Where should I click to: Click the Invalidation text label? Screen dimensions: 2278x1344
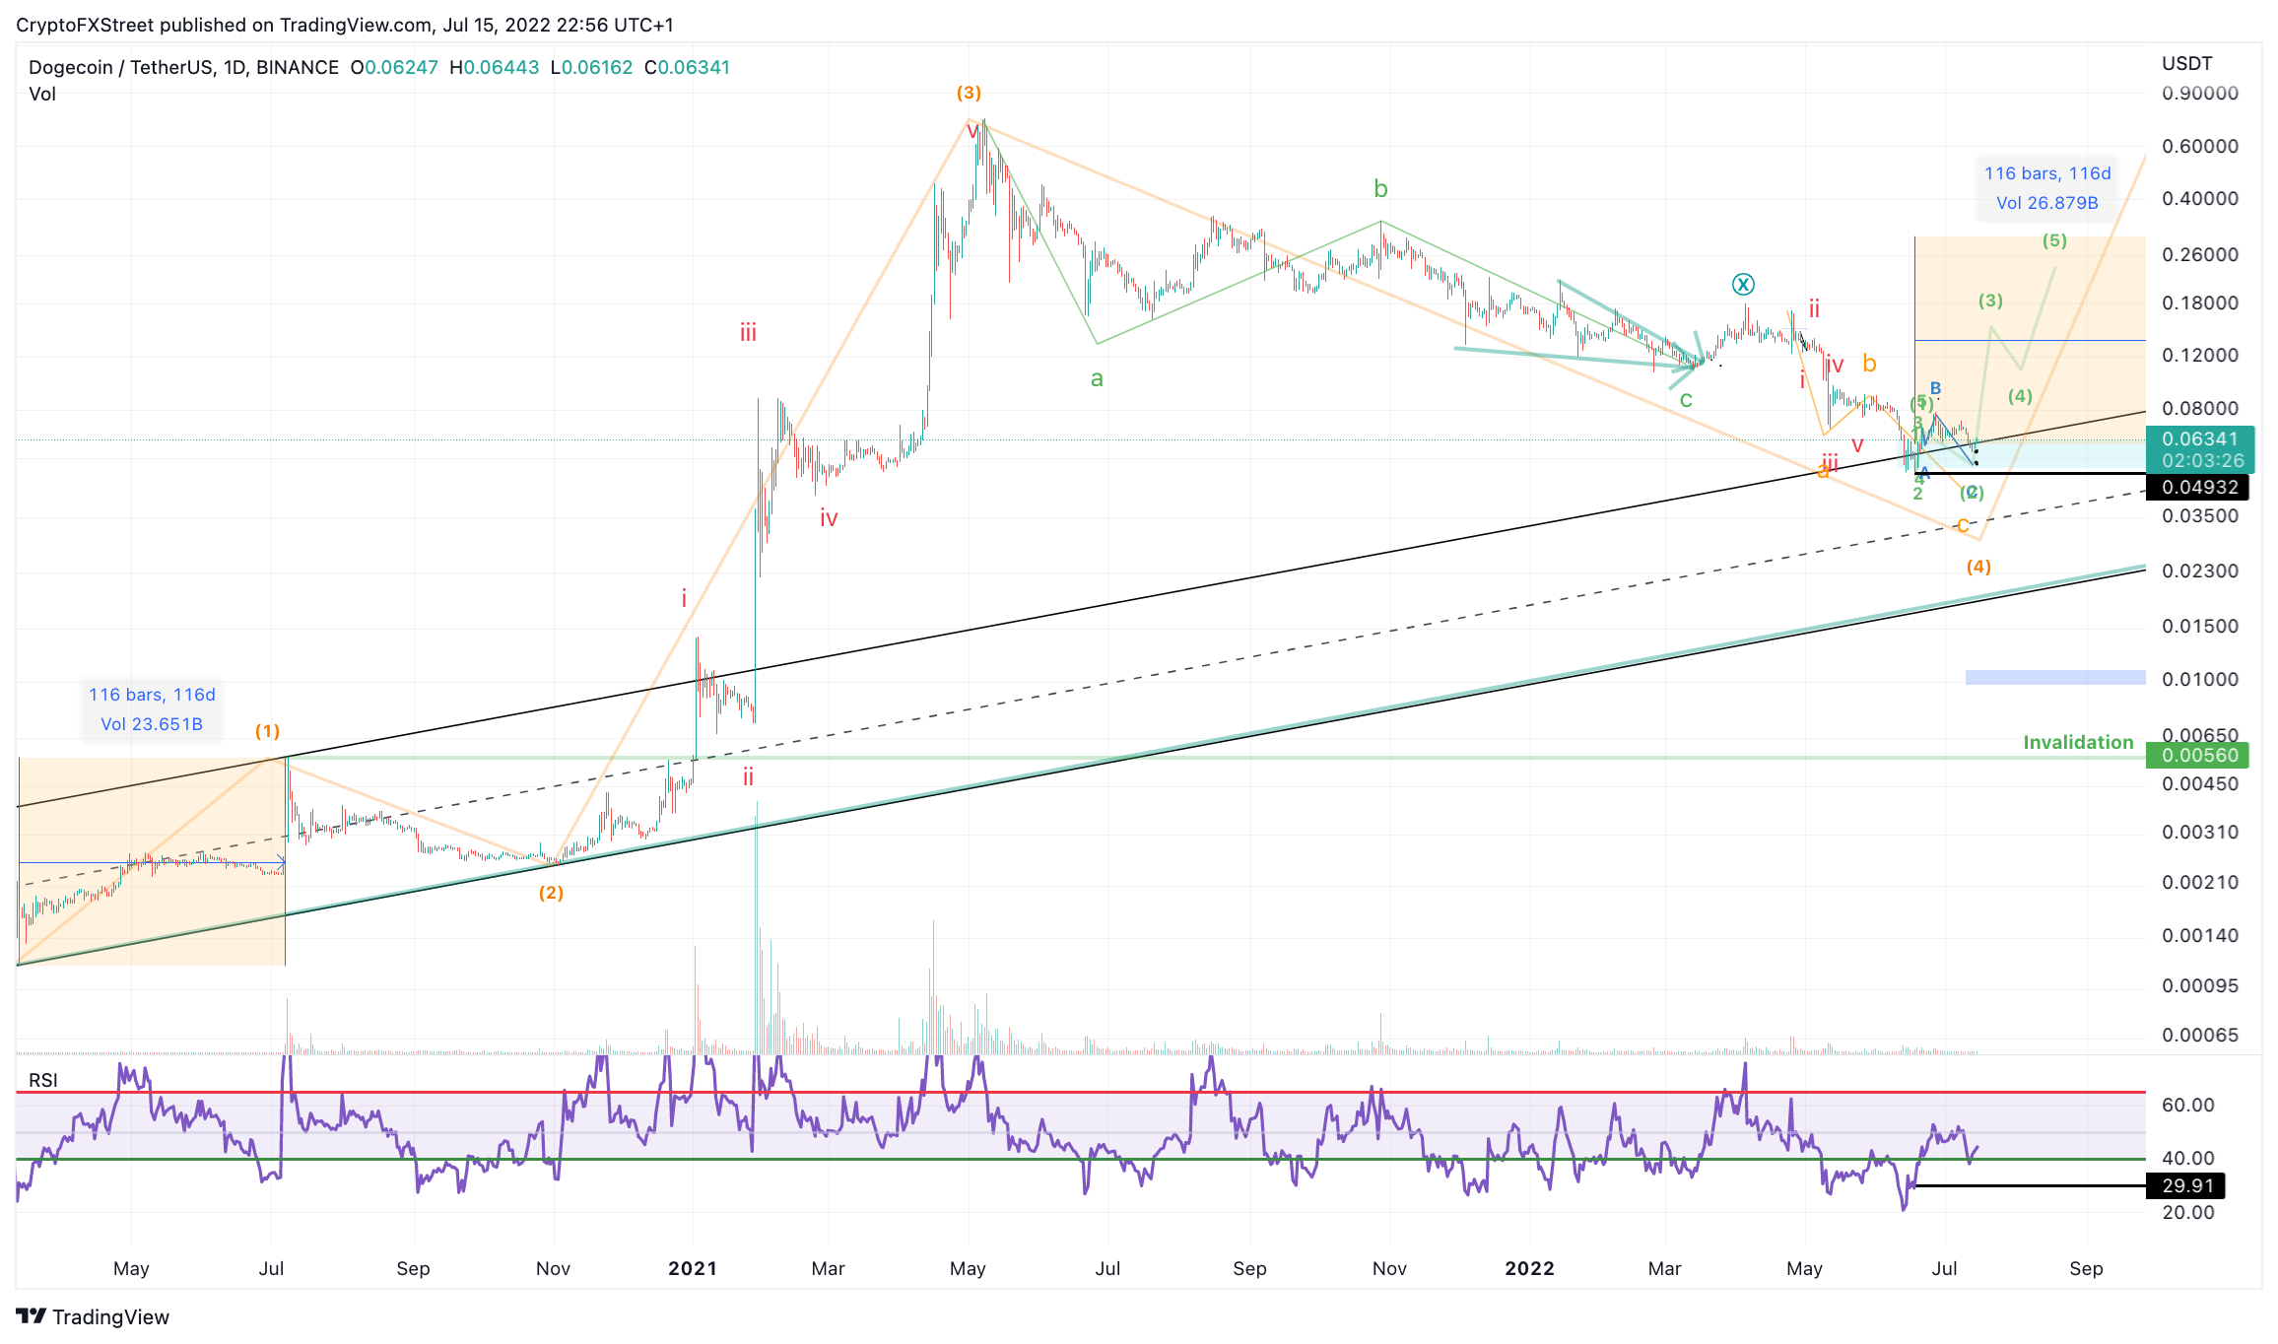(2078, 742)
